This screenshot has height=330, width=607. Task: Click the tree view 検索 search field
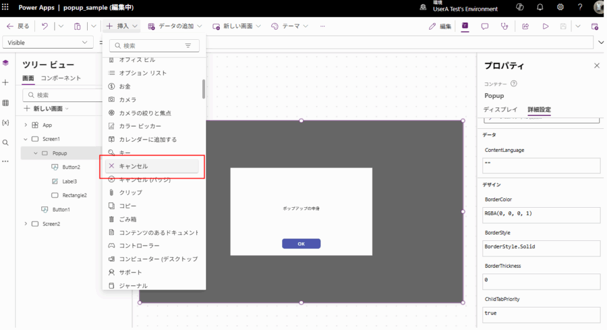coord(63,95)
